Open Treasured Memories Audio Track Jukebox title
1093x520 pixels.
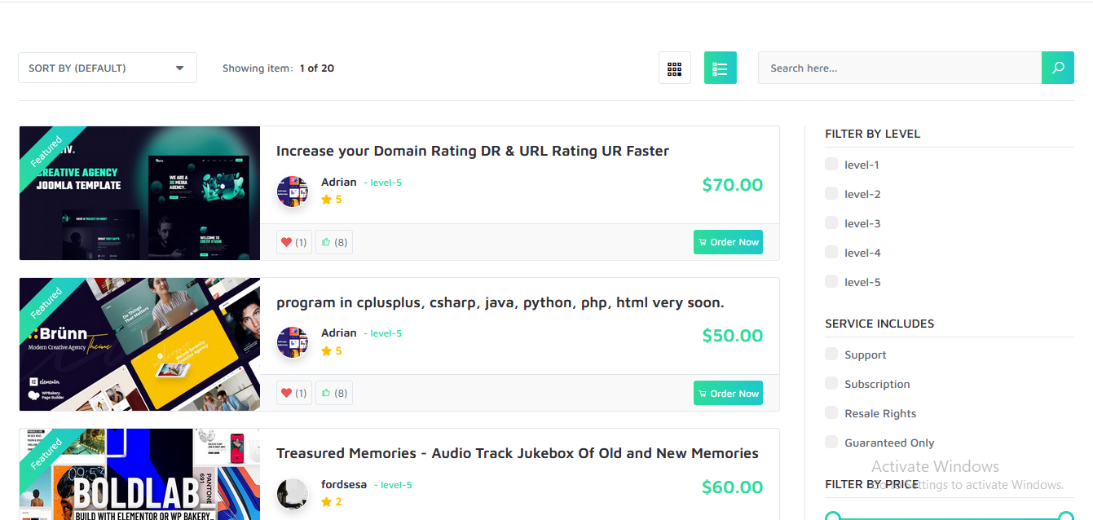tap(518, 453)
